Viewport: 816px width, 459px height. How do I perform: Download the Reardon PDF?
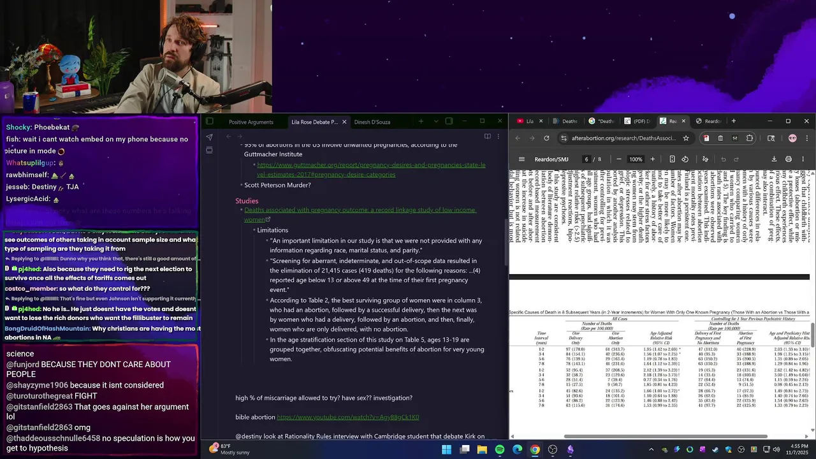click(x=774, y=159)
